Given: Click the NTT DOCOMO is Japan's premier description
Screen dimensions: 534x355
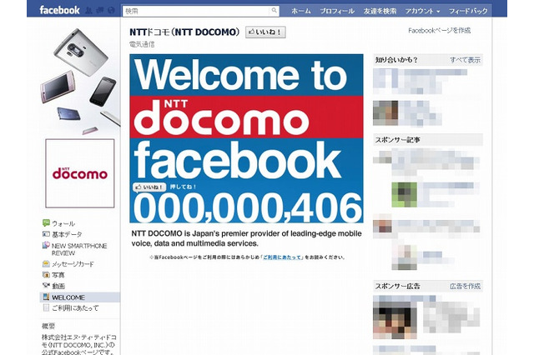Looking at the screenshot, I should [x=247, y=238].
